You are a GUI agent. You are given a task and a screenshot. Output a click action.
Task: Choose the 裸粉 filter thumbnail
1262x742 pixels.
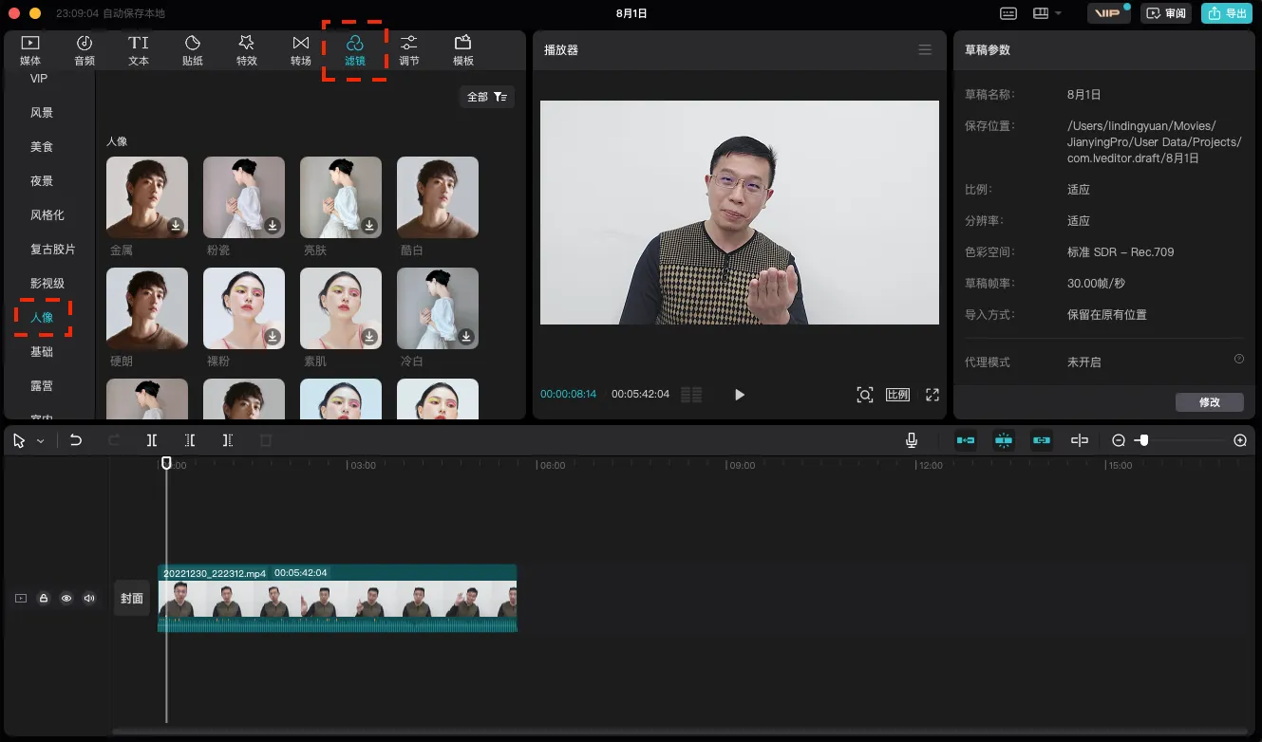tap(244, 308)
